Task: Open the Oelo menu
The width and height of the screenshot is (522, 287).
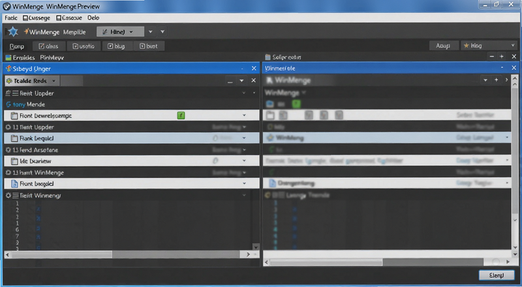Action: click(93, 18)
